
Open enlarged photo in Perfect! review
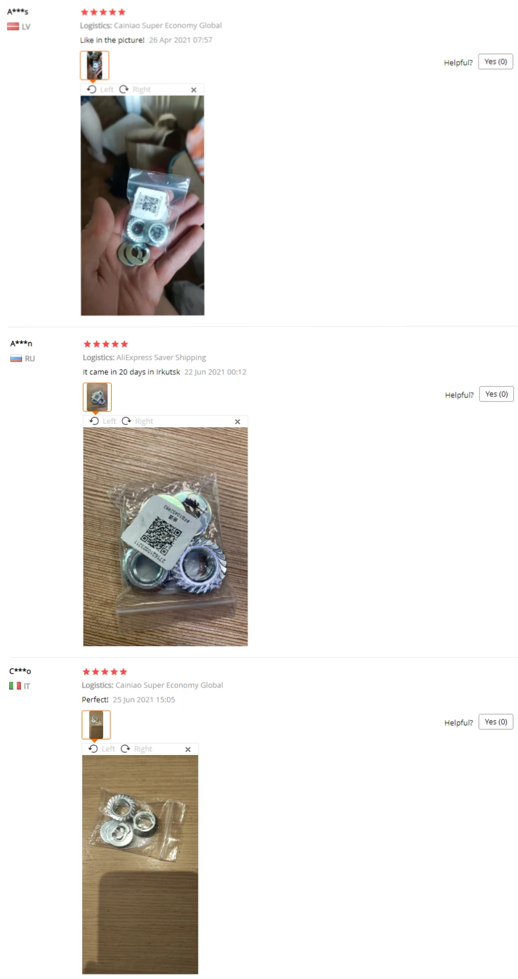click(x=140, y=864)
